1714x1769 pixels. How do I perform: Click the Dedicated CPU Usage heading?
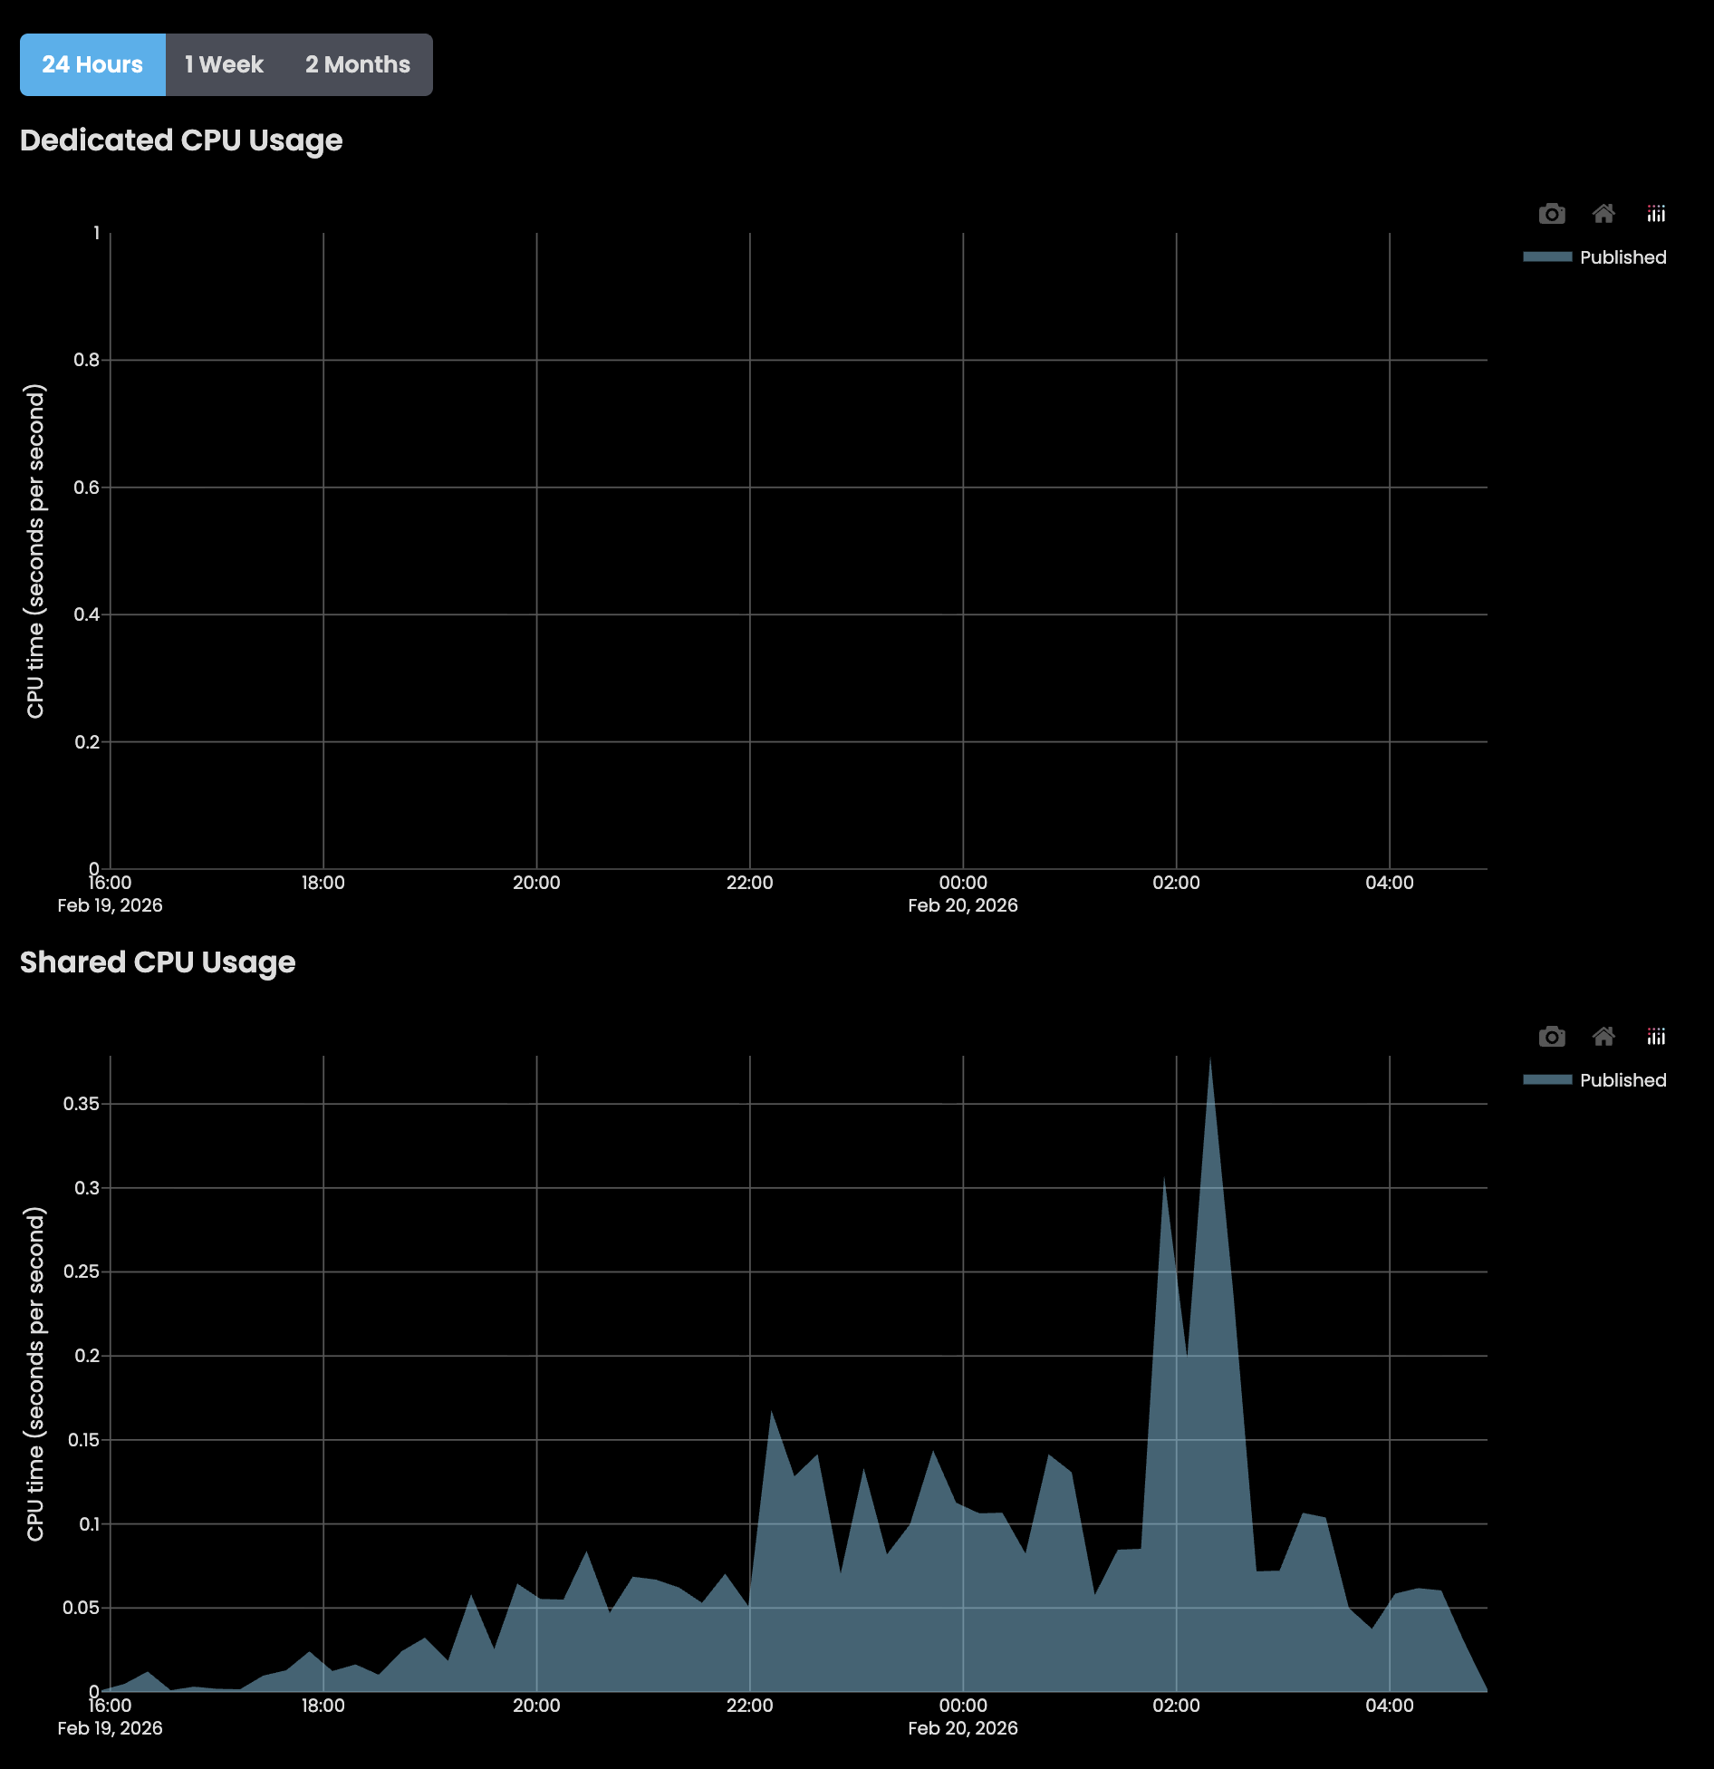click(x=181, y=140)
